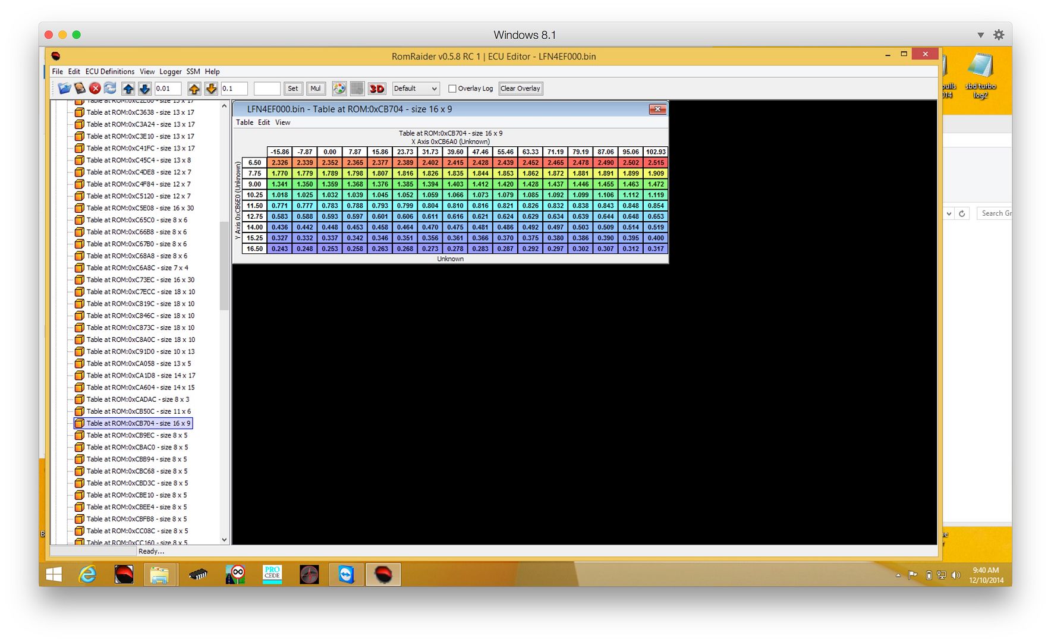Click the 0.01 fine increment value field
Viewport: 1051px width, 642px height.
coord(167,89)
